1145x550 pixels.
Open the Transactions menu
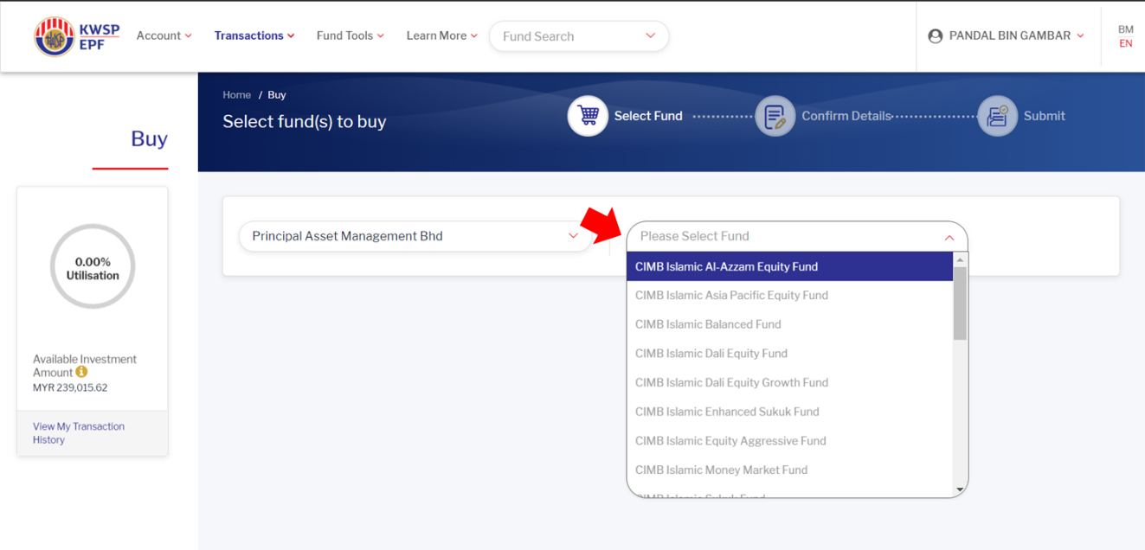[x=254, y=35]
